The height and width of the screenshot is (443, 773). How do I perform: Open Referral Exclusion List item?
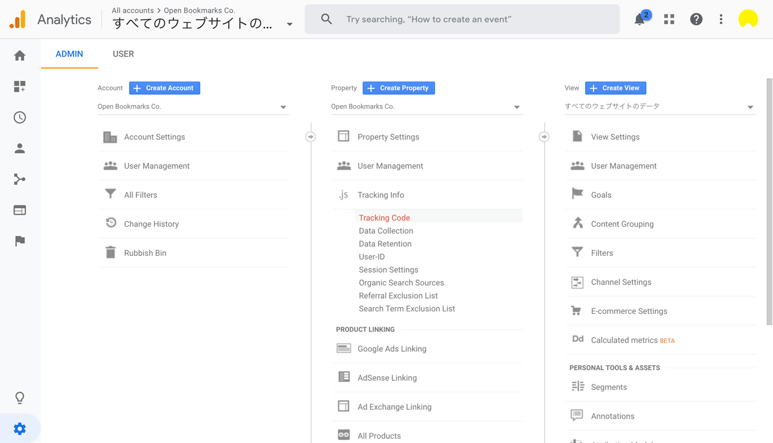398,296
